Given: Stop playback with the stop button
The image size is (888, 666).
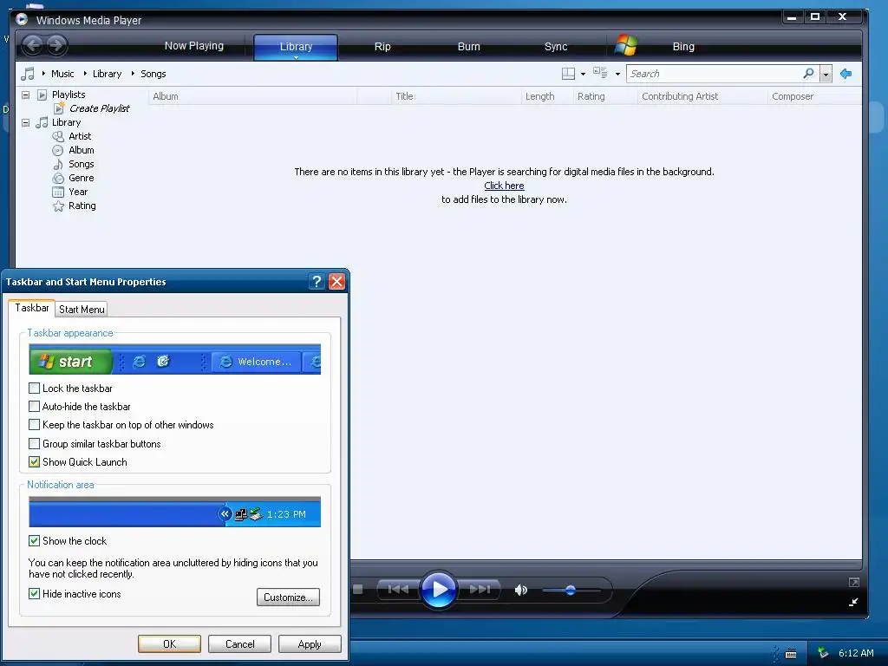Looking at the screenshot, I should (357, 590).
